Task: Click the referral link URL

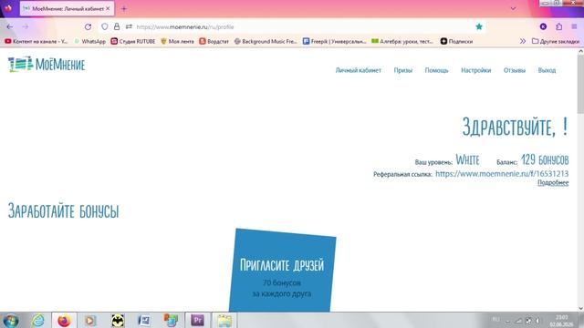Action: pos(502,174)
